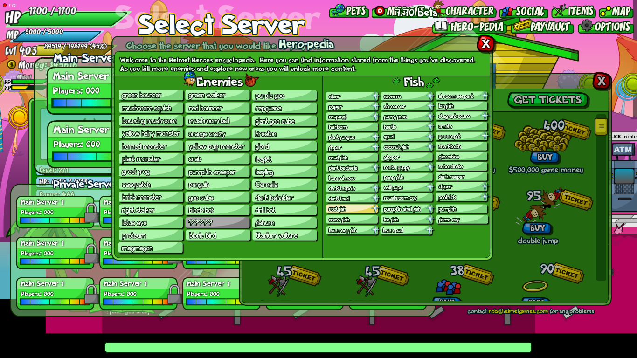
Task: Select the yellow hairy monster enemy entry
Action: tap(151, 134)
